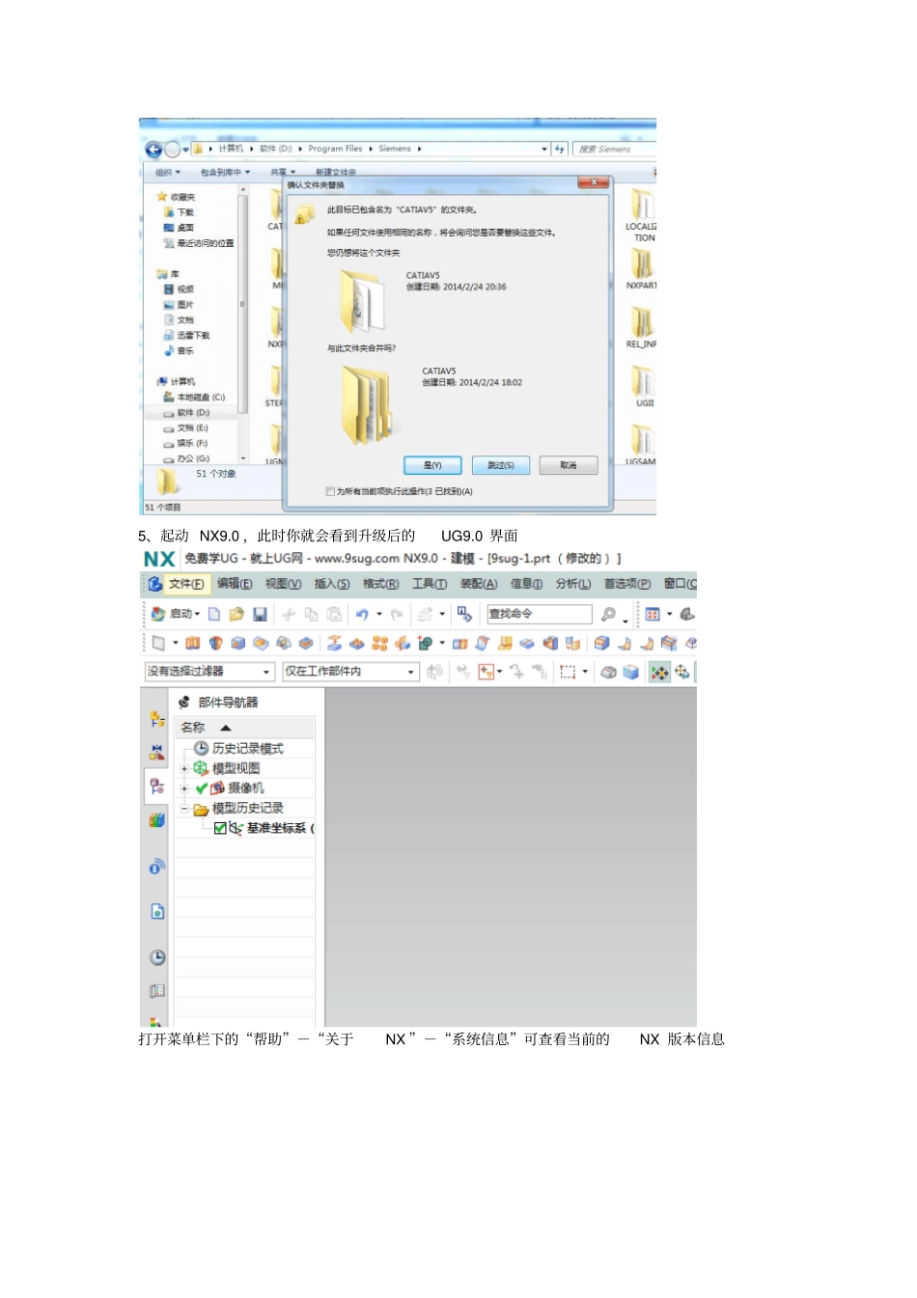Expand the 摄像机 tree node
917x1298 pixels.
click(x=184, y=788)
